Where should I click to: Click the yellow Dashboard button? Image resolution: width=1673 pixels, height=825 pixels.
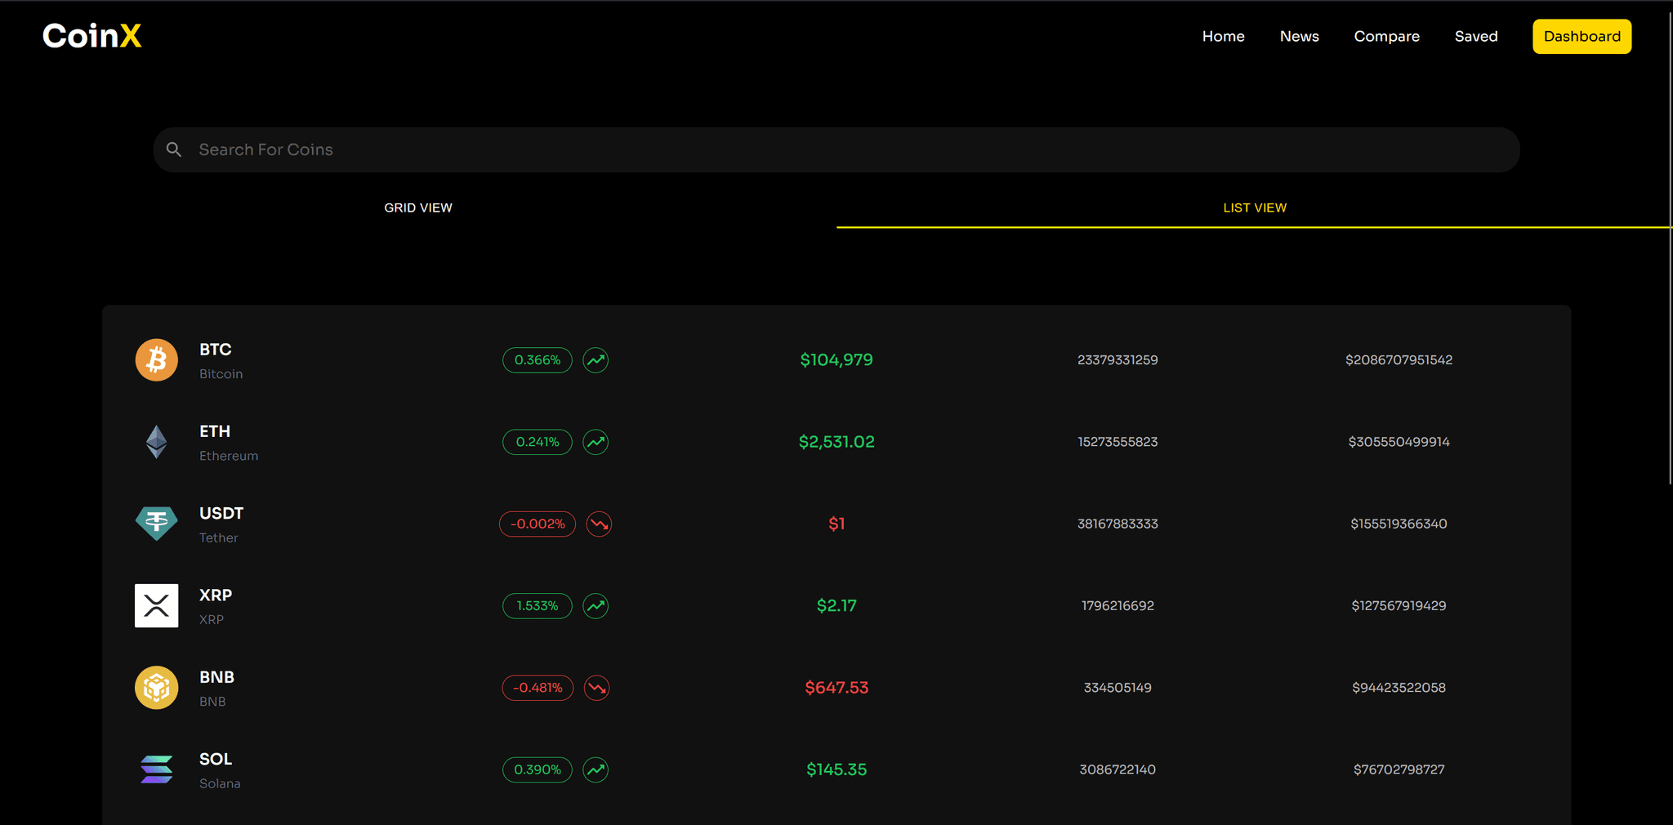pyautogui.click(x=1582, y=36)
